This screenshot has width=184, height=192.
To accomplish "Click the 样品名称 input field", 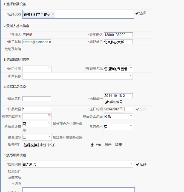I will tap(37, 99).
